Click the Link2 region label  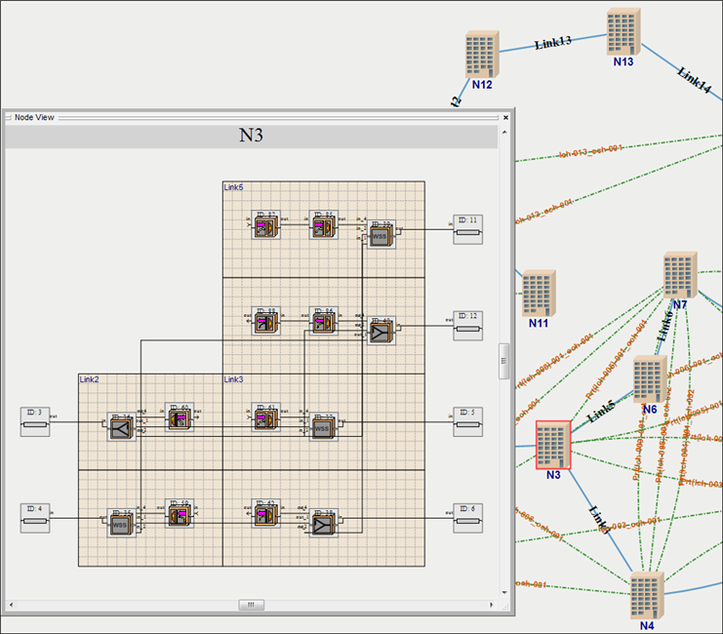tap(90, 379)
